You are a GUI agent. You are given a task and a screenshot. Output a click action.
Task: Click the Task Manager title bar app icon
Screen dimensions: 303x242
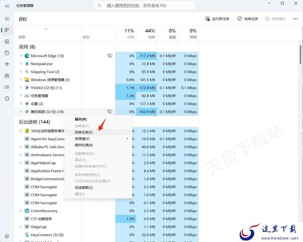pyautogui.click(x=7, y=6)
